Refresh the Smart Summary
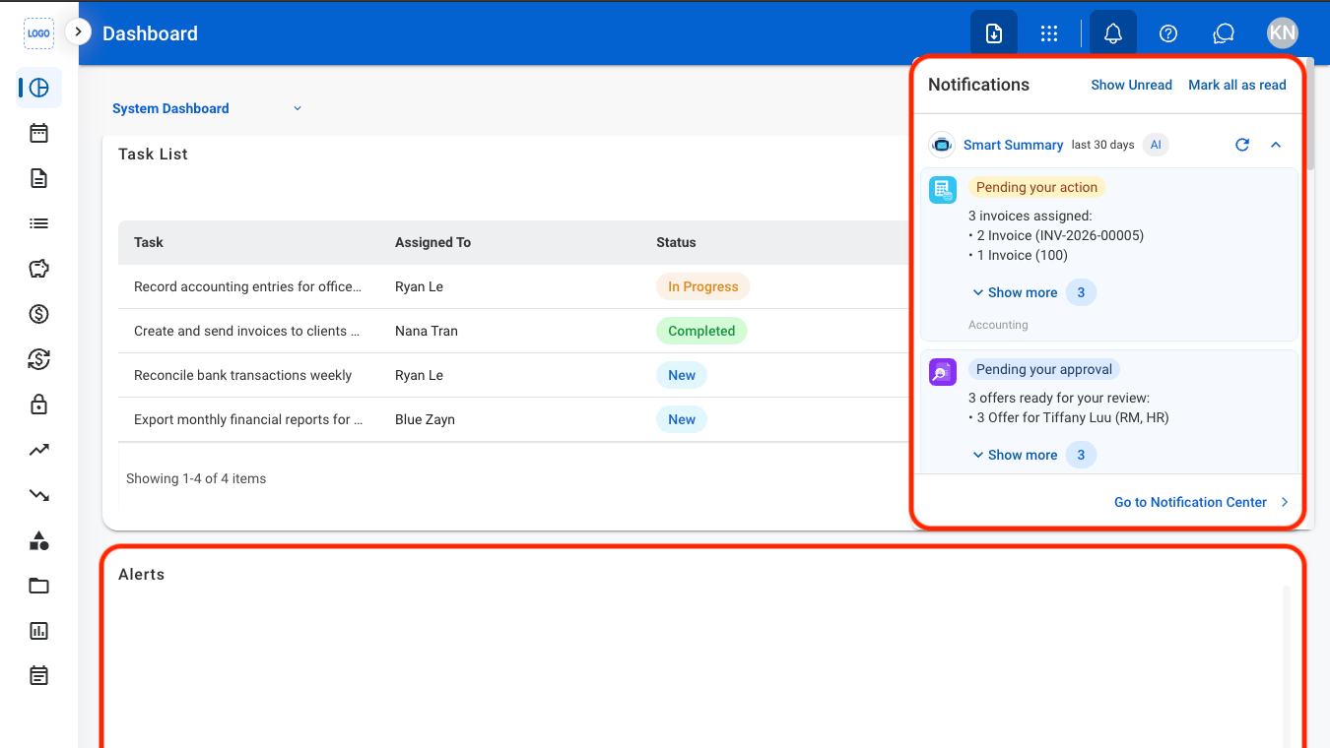The width and height of the screenshot is (1330, 748). click(1242, 145)
